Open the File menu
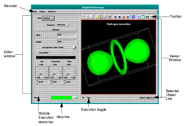Viewport: 185px width, 126px height. pyautogui.click(x=35, y=12)
